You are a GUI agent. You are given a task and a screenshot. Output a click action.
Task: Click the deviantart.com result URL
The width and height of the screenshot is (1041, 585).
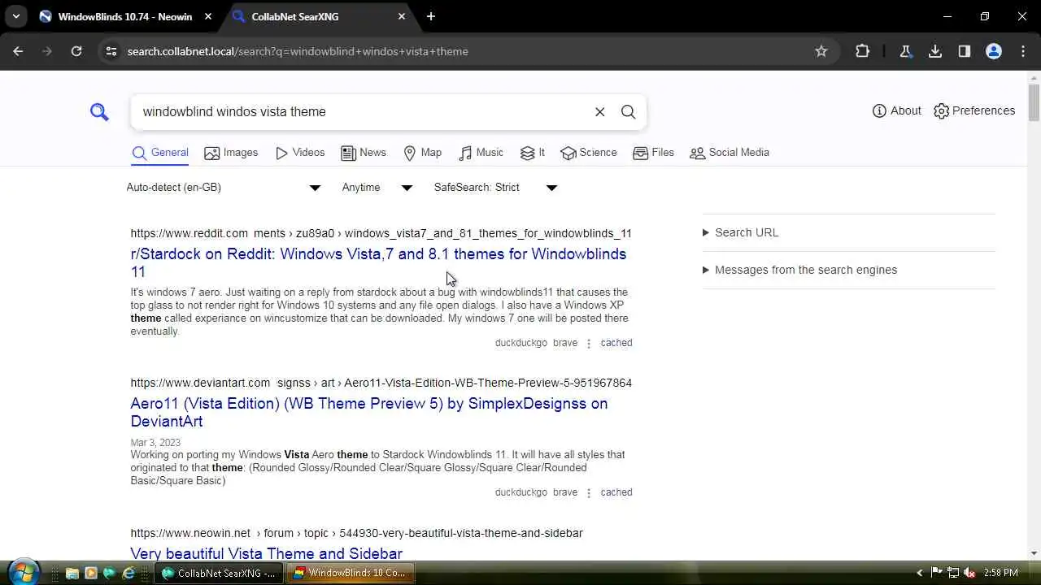tap(381, 383)
